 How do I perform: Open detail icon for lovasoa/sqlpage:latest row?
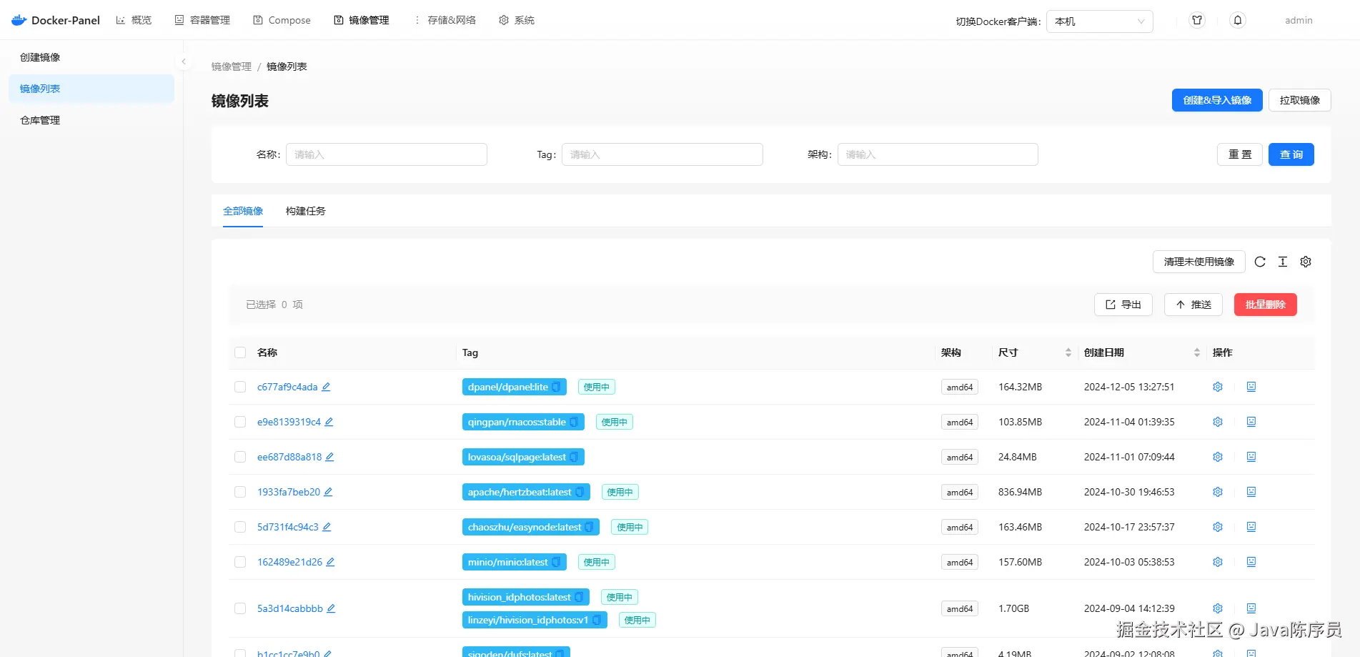point(1251,457)
